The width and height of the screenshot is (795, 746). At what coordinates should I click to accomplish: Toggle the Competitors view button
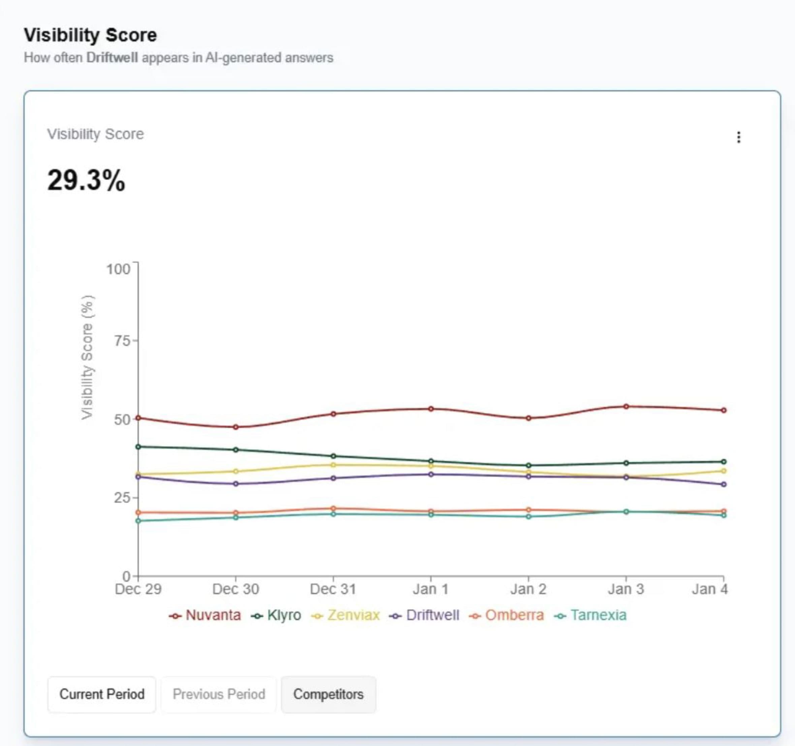(328, 694)
